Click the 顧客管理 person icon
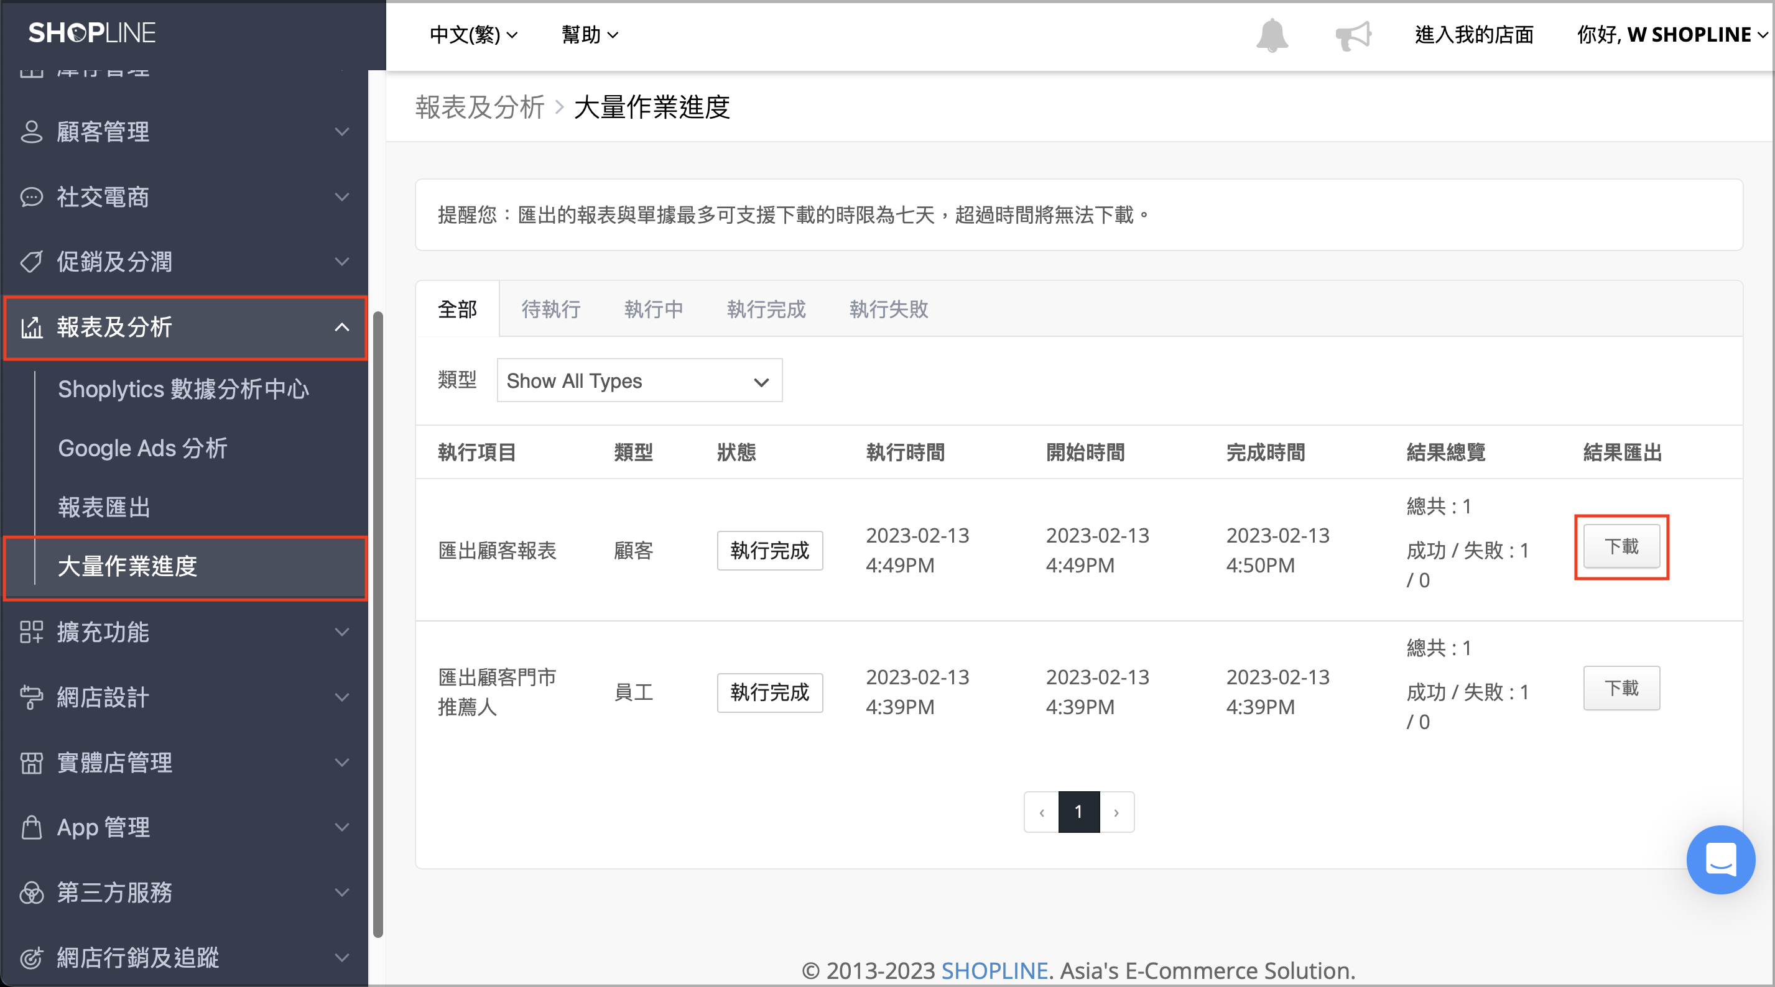1775x987 pixels. tap(31, 132)
